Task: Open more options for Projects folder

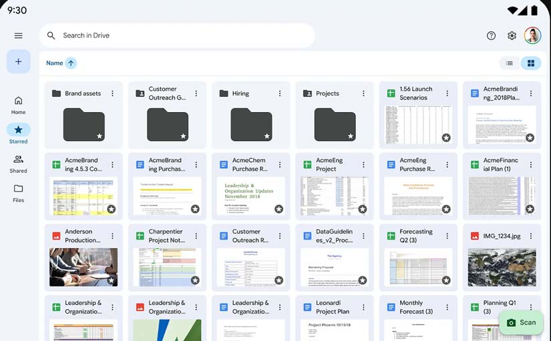Action: [x=363, y=93]
